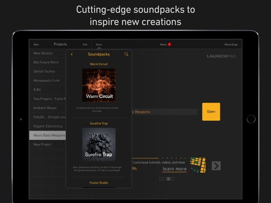Advance the banner with the right arrow button
271x203 pixels.
[x=216, y=166]
